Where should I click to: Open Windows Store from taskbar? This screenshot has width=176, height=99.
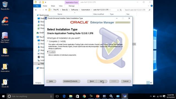click(78, 96)
